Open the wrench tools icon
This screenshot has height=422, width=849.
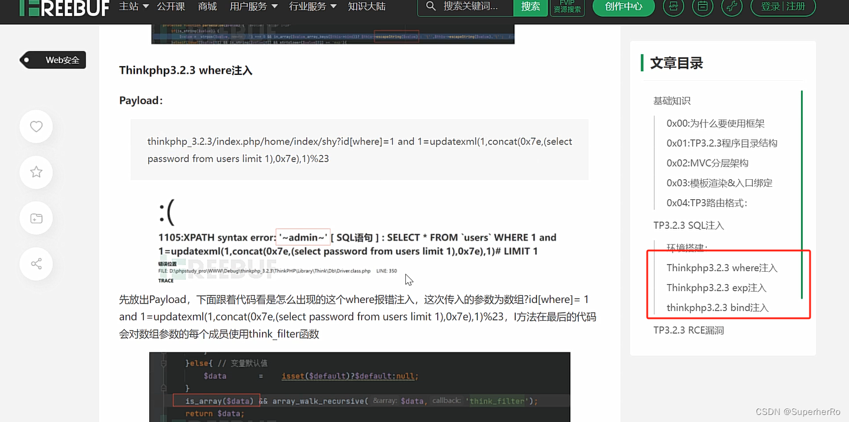click(732, 6)
